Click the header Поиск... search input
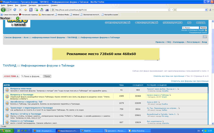Image resolution: width=214 pixels, height=133 pixels. tap(190, 28)
